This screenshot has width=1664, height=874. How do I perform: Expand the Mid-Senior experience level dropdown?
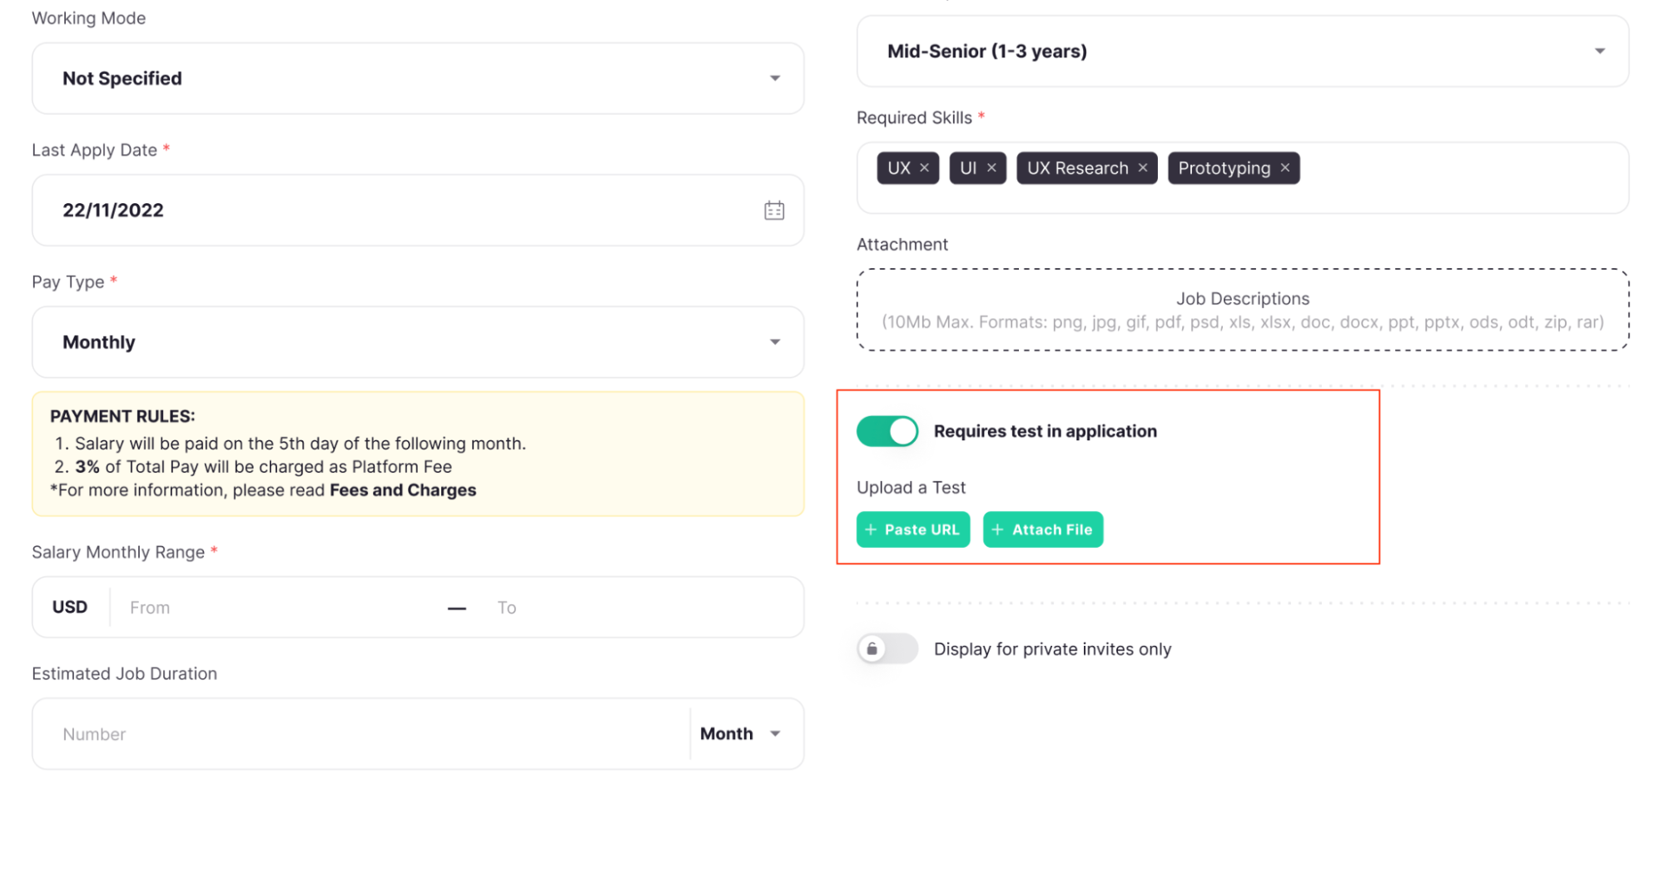1599,52
